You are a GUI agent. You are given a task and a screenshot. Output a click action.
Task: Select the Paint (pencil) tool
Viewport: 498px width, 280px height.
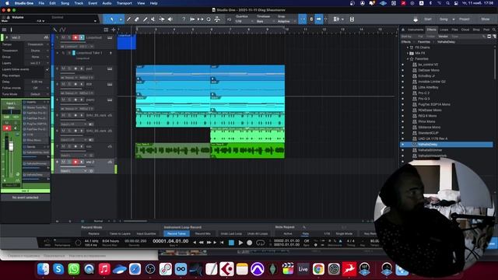tap(146, 19)
